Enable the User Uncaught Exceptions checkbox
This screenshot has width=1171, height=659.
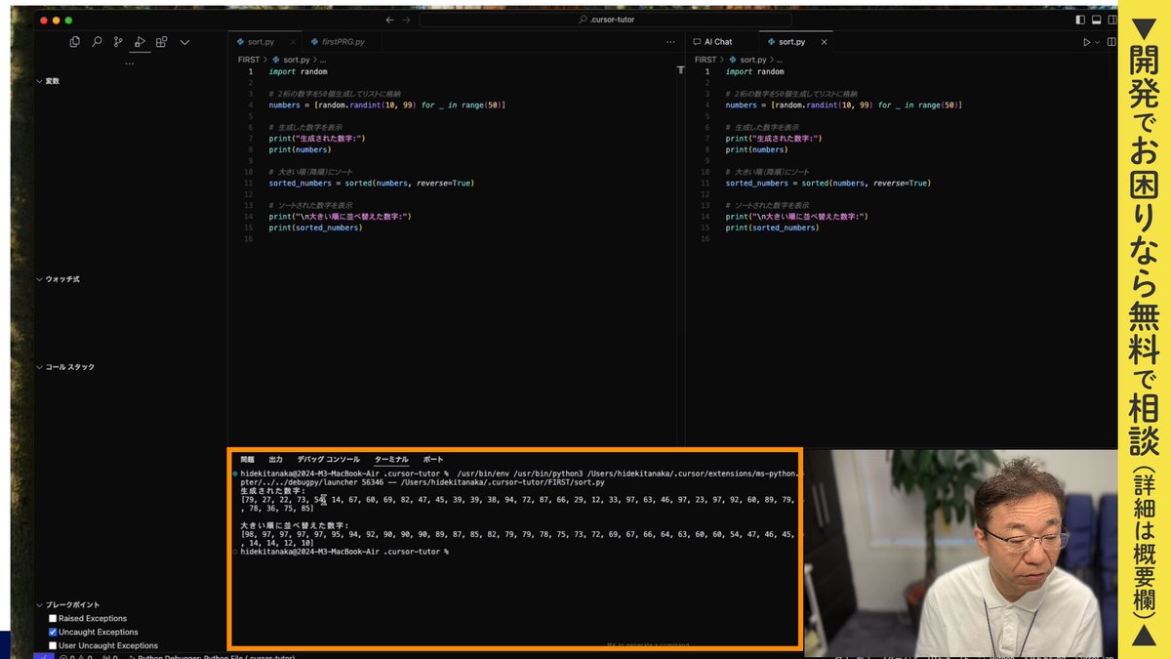(x=53, y=645)
